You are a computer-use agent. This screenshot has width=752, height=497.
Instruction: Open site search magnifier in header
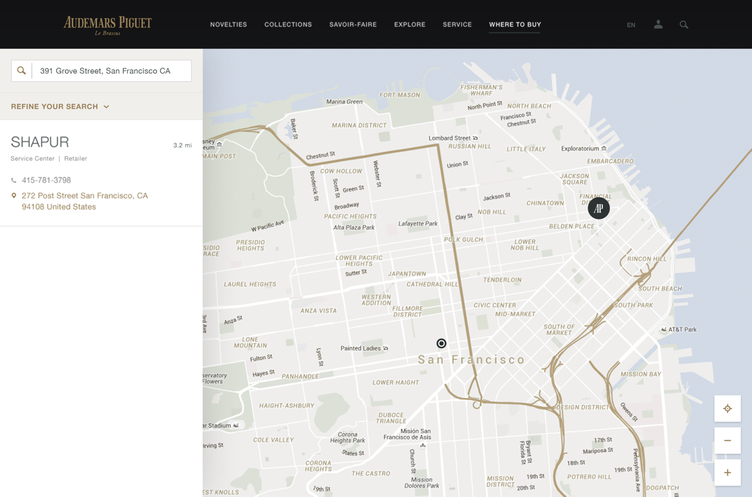tap(684, 25)
